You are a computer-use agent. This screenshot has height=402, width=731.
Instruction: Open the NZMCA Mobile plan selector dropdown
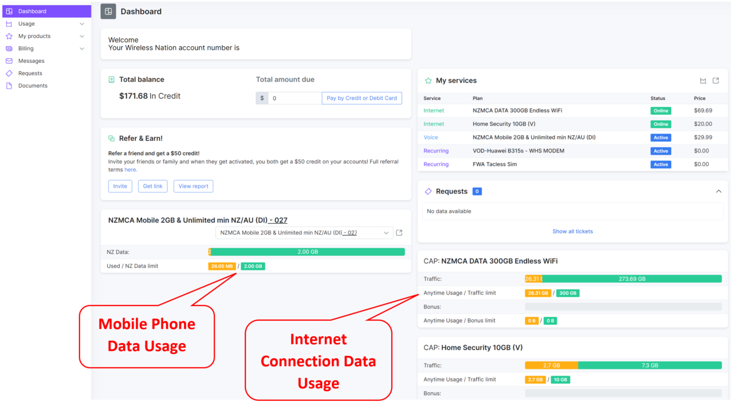pyautogui.click(x=386, y=232)
